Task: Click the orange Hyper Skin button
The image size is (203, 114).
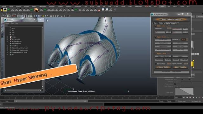Action: click(163, 67)
